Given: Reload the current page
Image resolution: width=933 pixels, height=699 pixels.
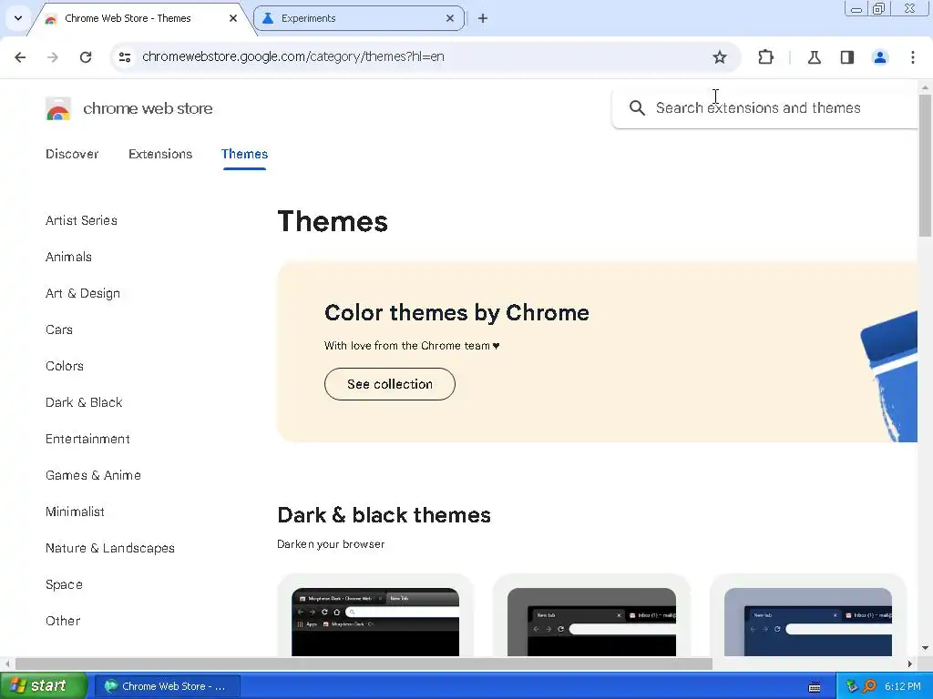Looking at the screenshot, I should [x=86, y=57].
